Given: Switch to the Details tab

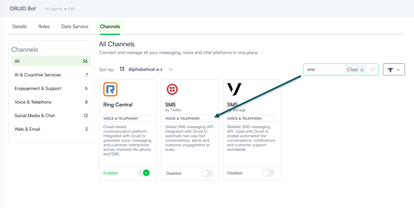Looking at the screenshot, I should tap(19, 27).
